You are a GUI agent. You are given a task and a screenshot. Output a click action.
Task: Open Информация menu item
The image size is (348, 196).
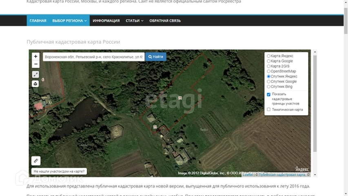click(x=106, y=21)
